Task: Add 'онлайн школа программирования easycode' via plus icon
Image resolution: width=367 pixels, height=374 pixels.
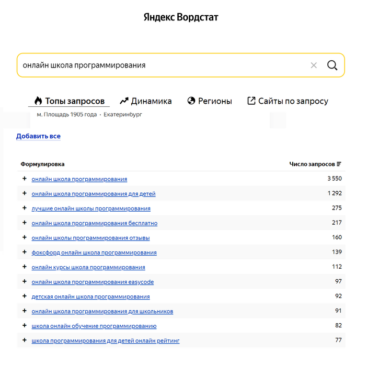Action: click(x=24, y=281)
